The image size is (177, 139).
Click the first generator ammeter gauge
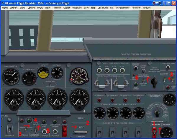click(100, 113)
